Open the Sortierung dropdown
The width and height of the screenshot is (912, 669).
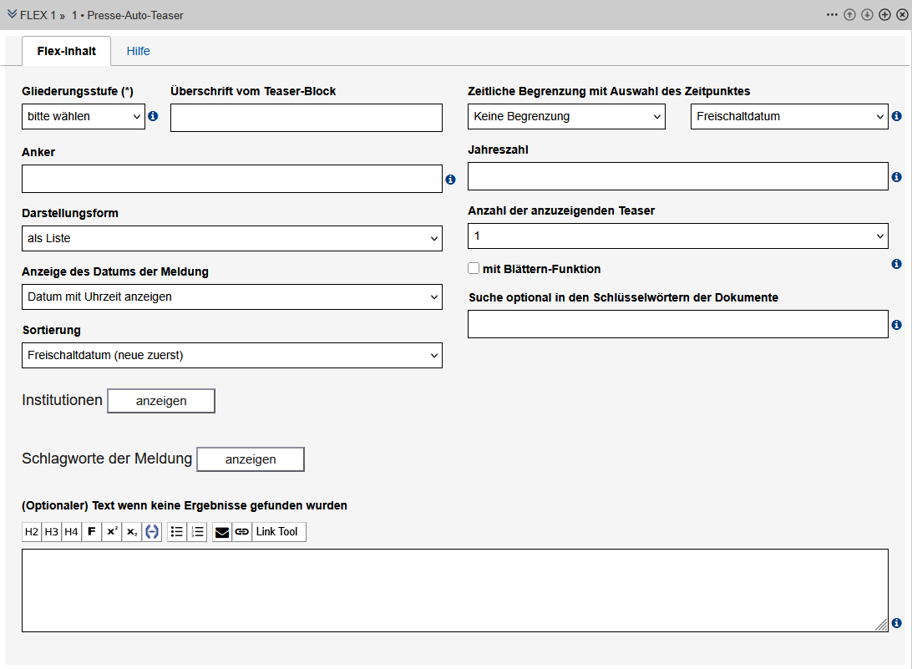(232, 356)
